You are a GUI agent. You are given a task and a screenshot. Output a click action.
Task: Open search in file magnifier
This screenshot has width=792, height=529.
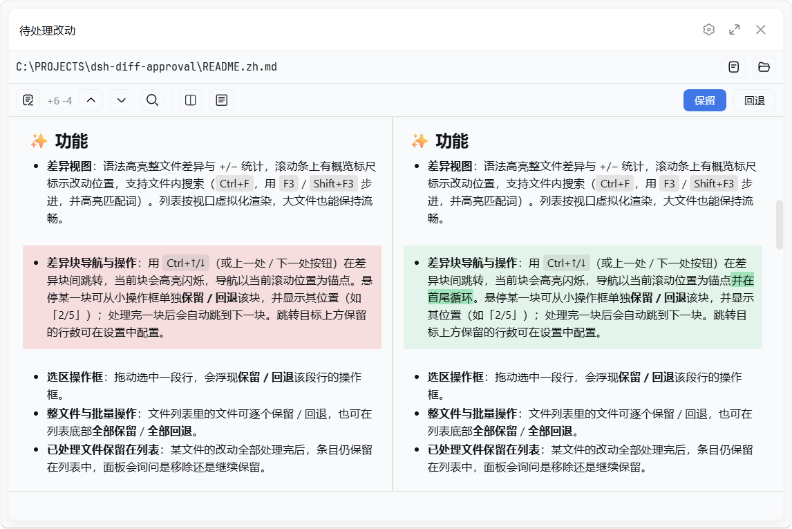coord(152,100)
